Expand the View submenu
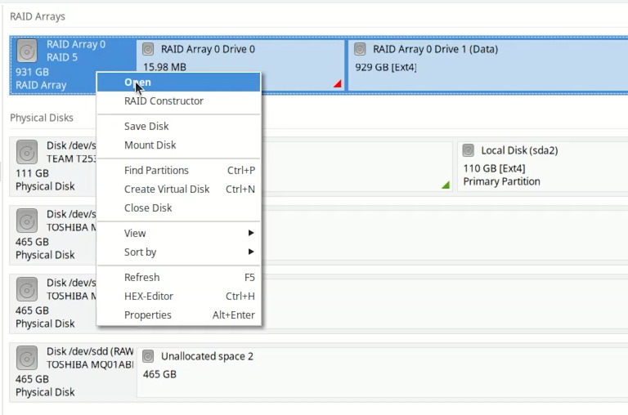 tap(178, 233)
